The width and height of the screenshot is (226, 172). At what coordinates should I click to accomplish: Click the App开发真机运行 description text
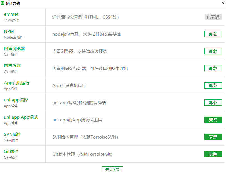point(69,86)
